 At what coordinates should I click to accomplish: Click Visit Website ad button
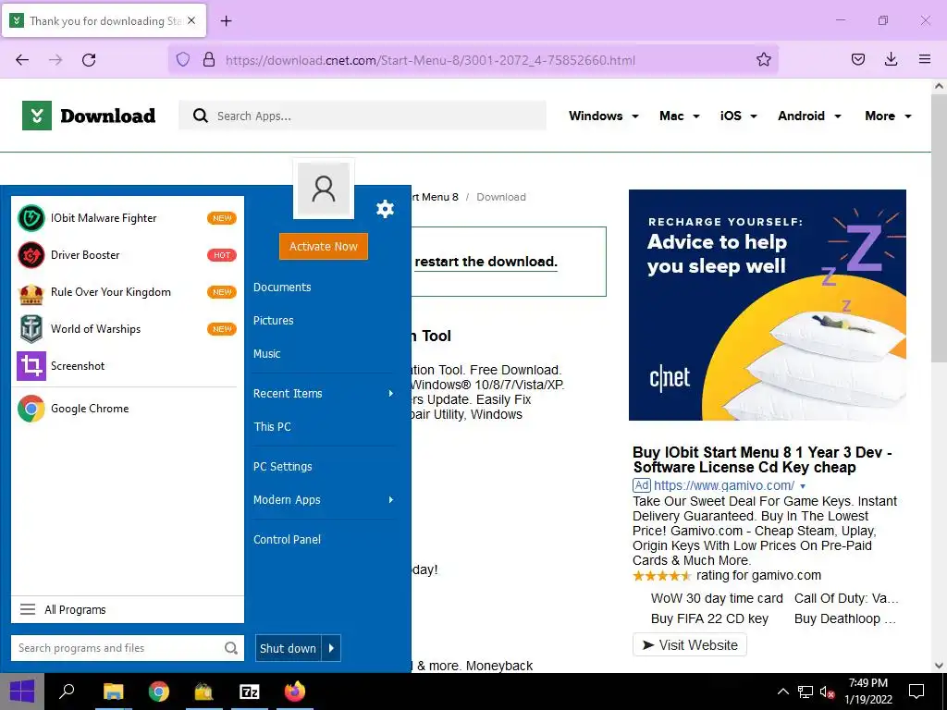[690, 644]
